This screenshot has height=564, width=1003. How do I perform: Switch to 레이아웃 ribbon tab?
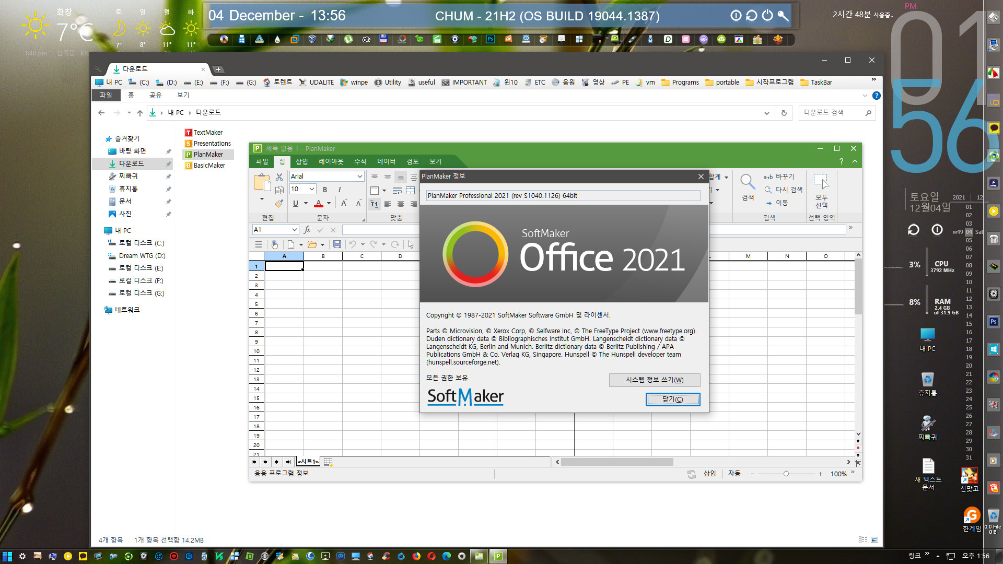331,162
